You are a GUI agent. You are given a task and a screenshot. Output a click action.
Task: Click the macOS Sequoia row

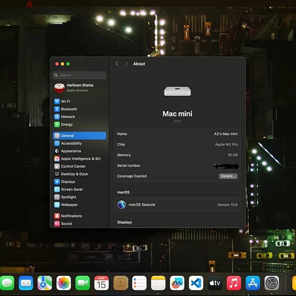(177, 204)
